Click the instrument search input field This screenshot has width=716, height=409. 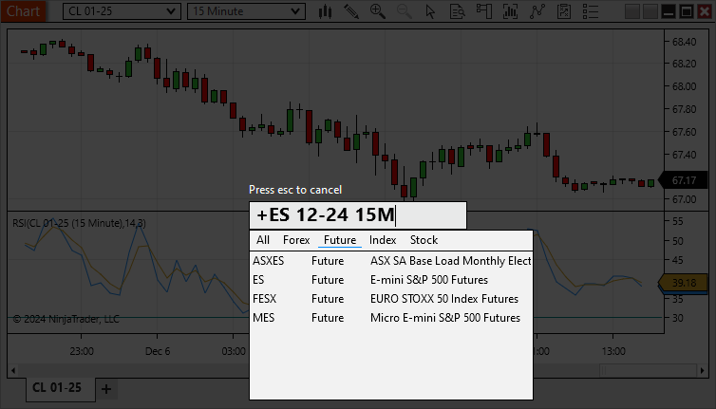coord(357,215)
